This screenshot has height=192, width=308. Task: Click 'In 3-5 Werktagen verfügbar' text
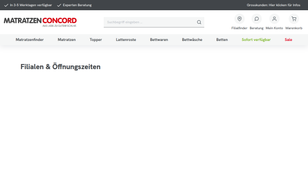(31, 5)
